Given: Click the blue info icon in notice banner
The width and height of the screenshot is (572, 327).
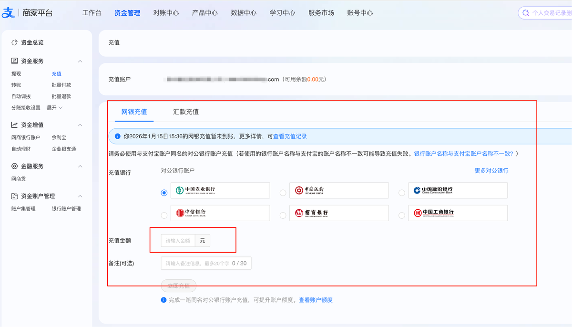Looking at the screenshot, I should (117, 136).
